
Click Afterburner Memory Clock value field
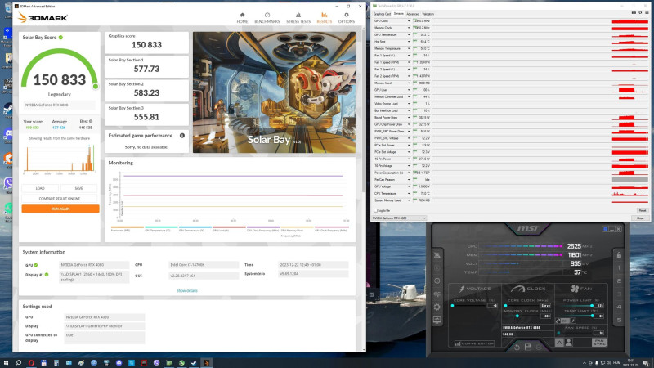[x=545, y=316]
